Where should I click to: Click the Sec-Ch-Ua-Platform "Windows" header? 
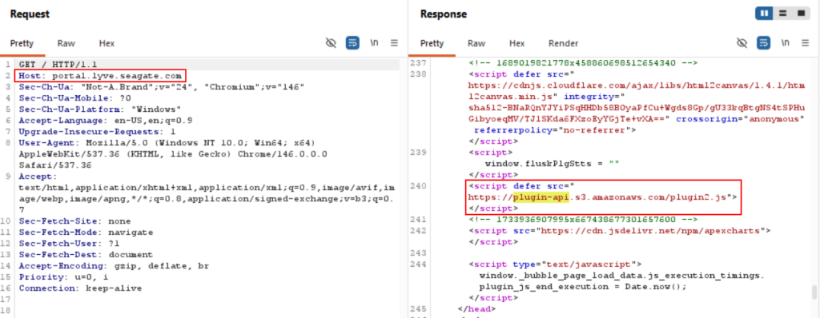click(x=100, y=109)
